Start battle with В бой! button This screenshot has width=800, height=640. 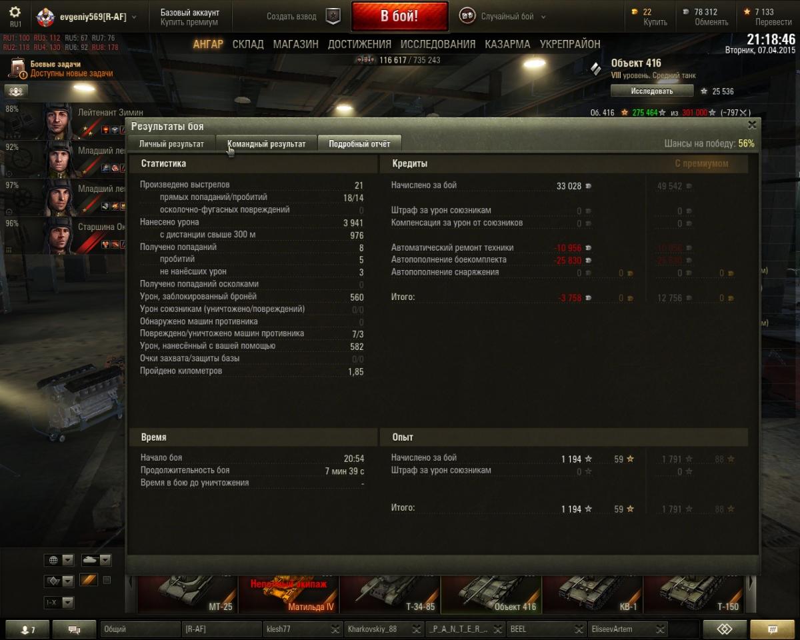click(x=400, y=16)
